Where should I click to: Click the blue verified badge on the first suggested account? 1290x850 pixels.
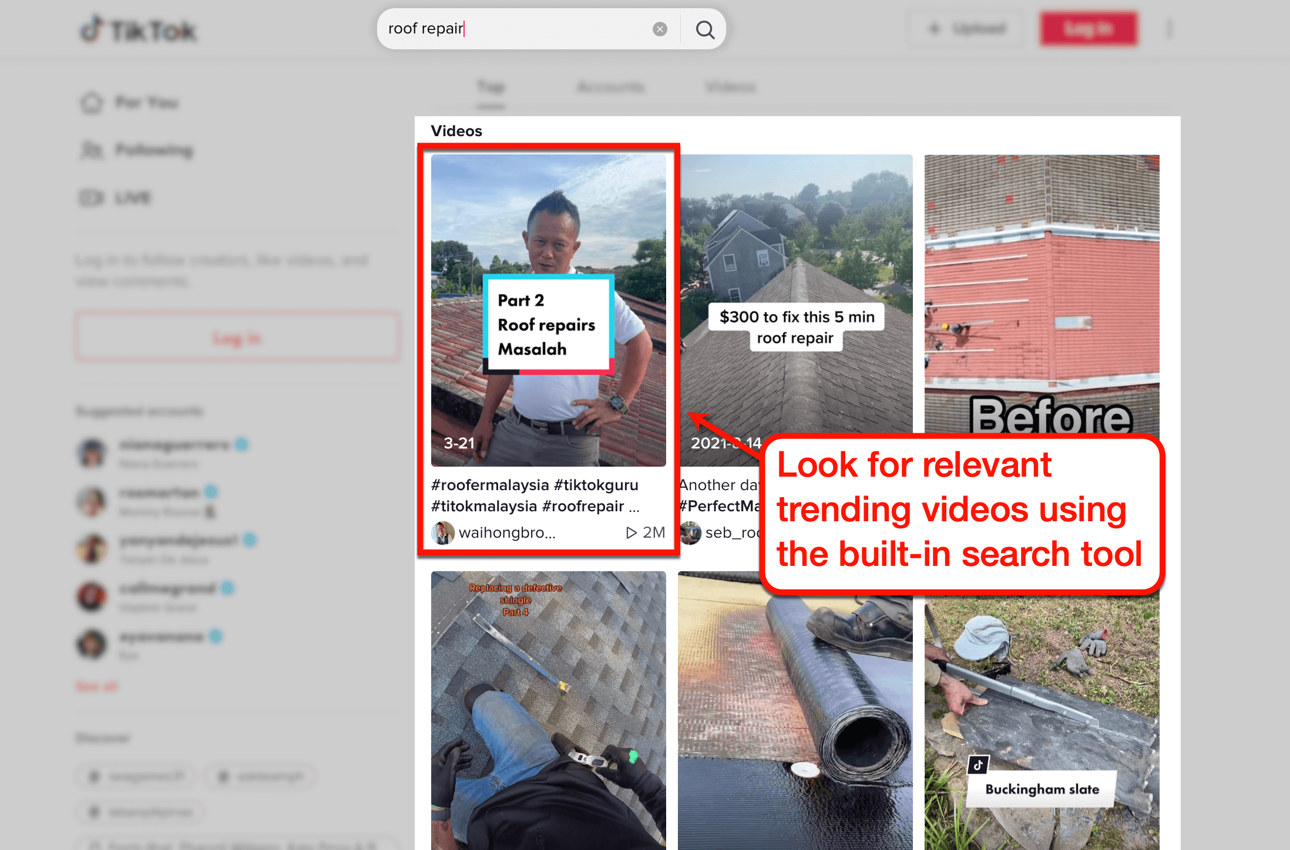tap(241, 444)
